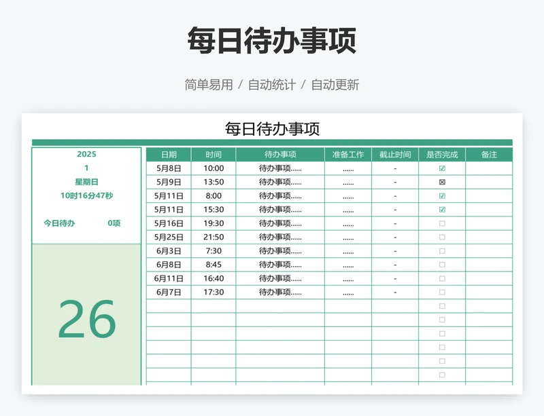Click the 日期 column header
Image resolution: width=544 pixels, height=416 pixels.
[x=169, y=154]
